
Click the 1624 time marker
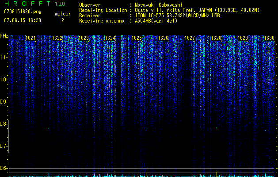tap(110, 38)
